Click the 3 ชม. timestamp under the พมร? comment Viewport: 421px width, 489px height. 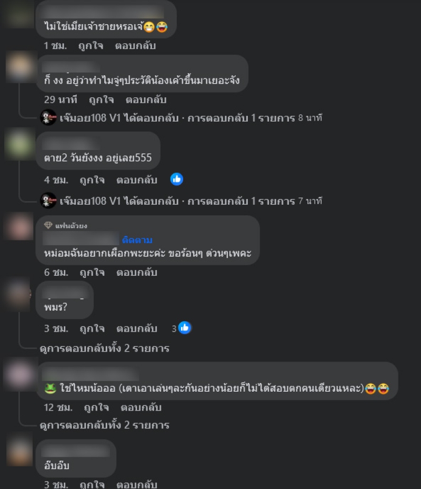(x=56, y=328)
